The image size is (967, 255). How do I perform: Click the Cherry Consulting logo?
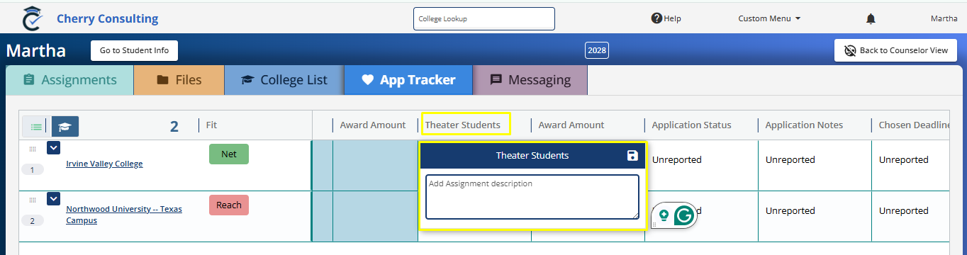33,18
